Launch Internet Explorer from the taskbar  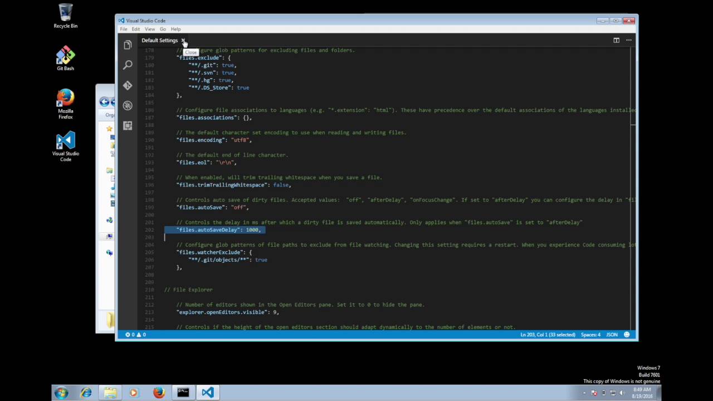tap(86, 393)
